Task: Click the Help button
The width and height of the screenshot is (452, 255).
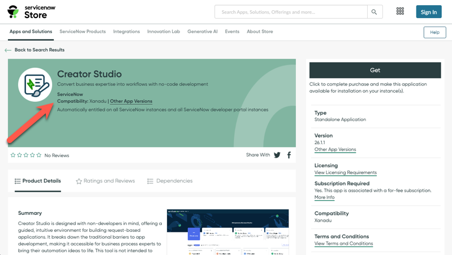Action: 434,32
